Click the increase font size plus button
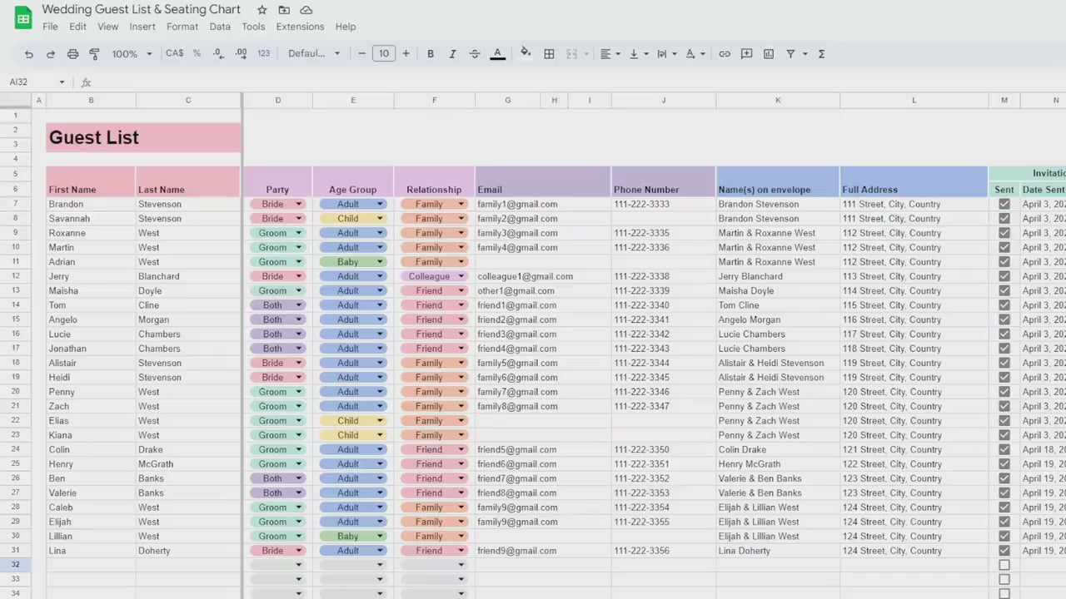 pos(406,54)
